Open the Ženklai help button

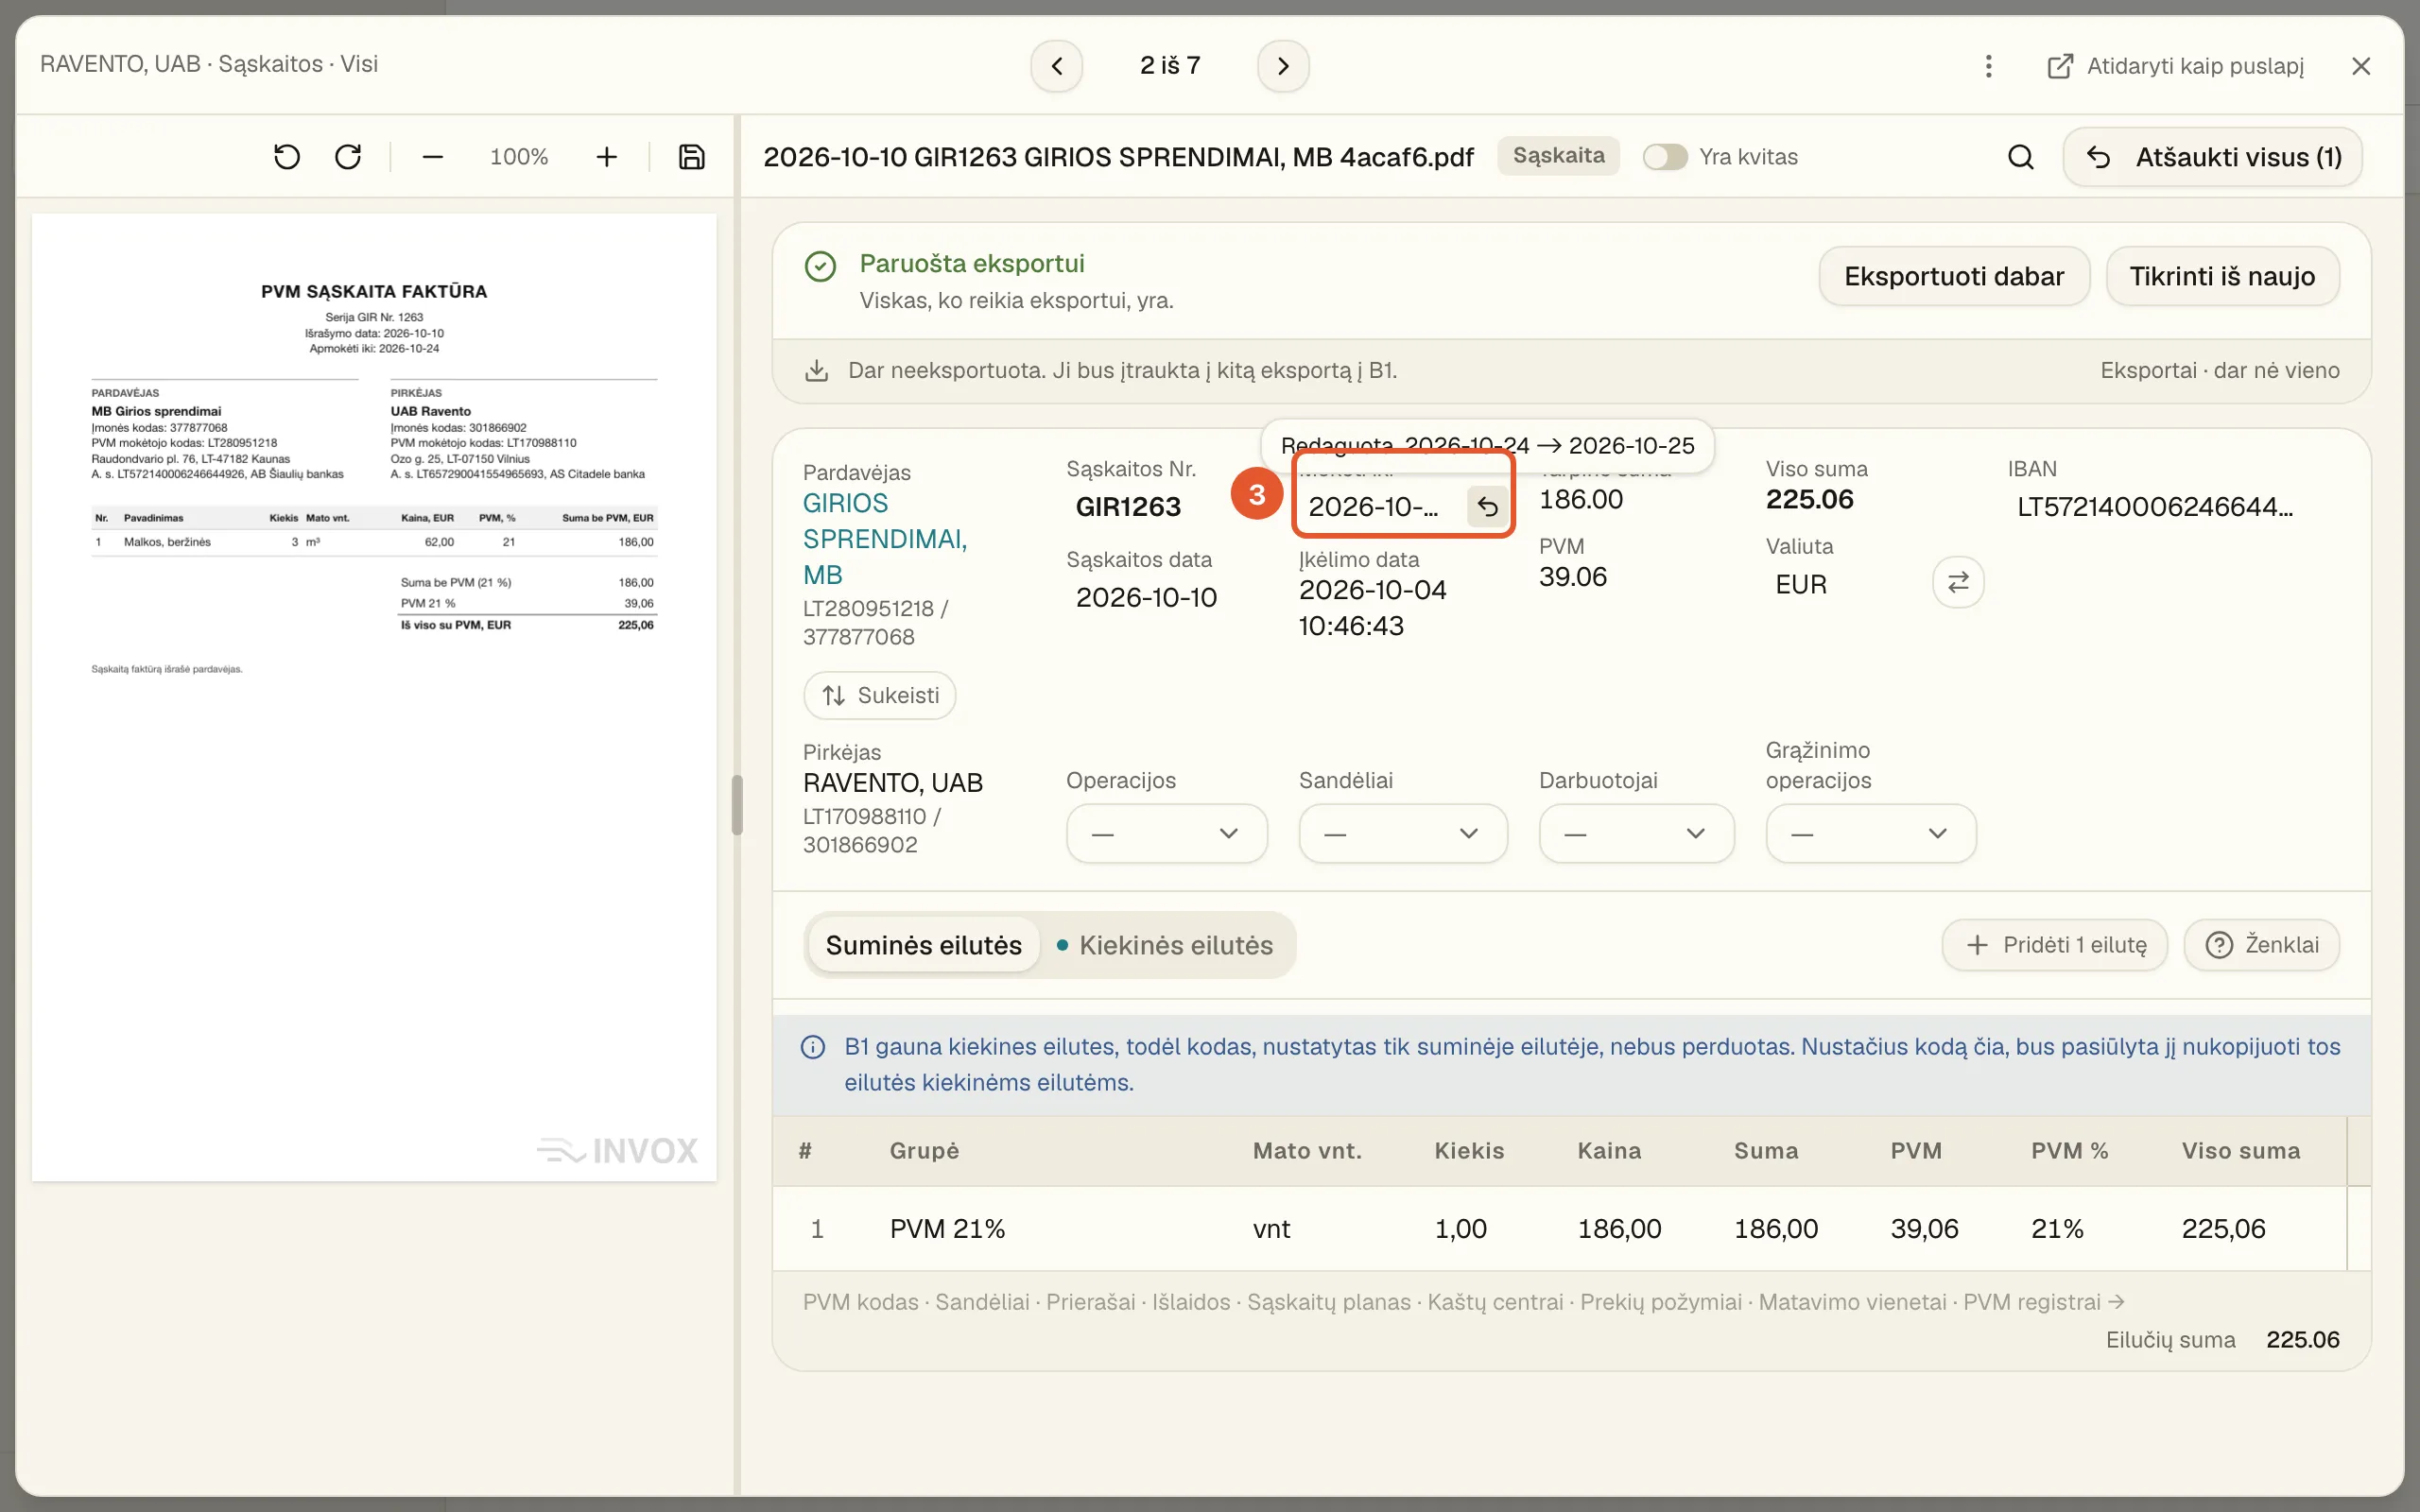2261,945
